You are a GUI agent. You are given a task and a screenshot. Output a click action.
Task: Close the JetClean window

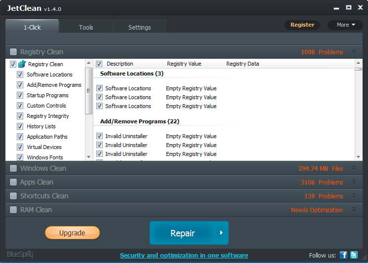(x=360, y=7)
